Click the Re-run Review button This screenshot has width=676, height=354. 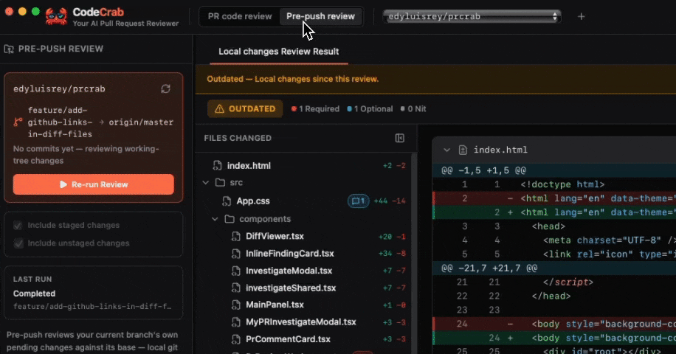click(94, 184)
